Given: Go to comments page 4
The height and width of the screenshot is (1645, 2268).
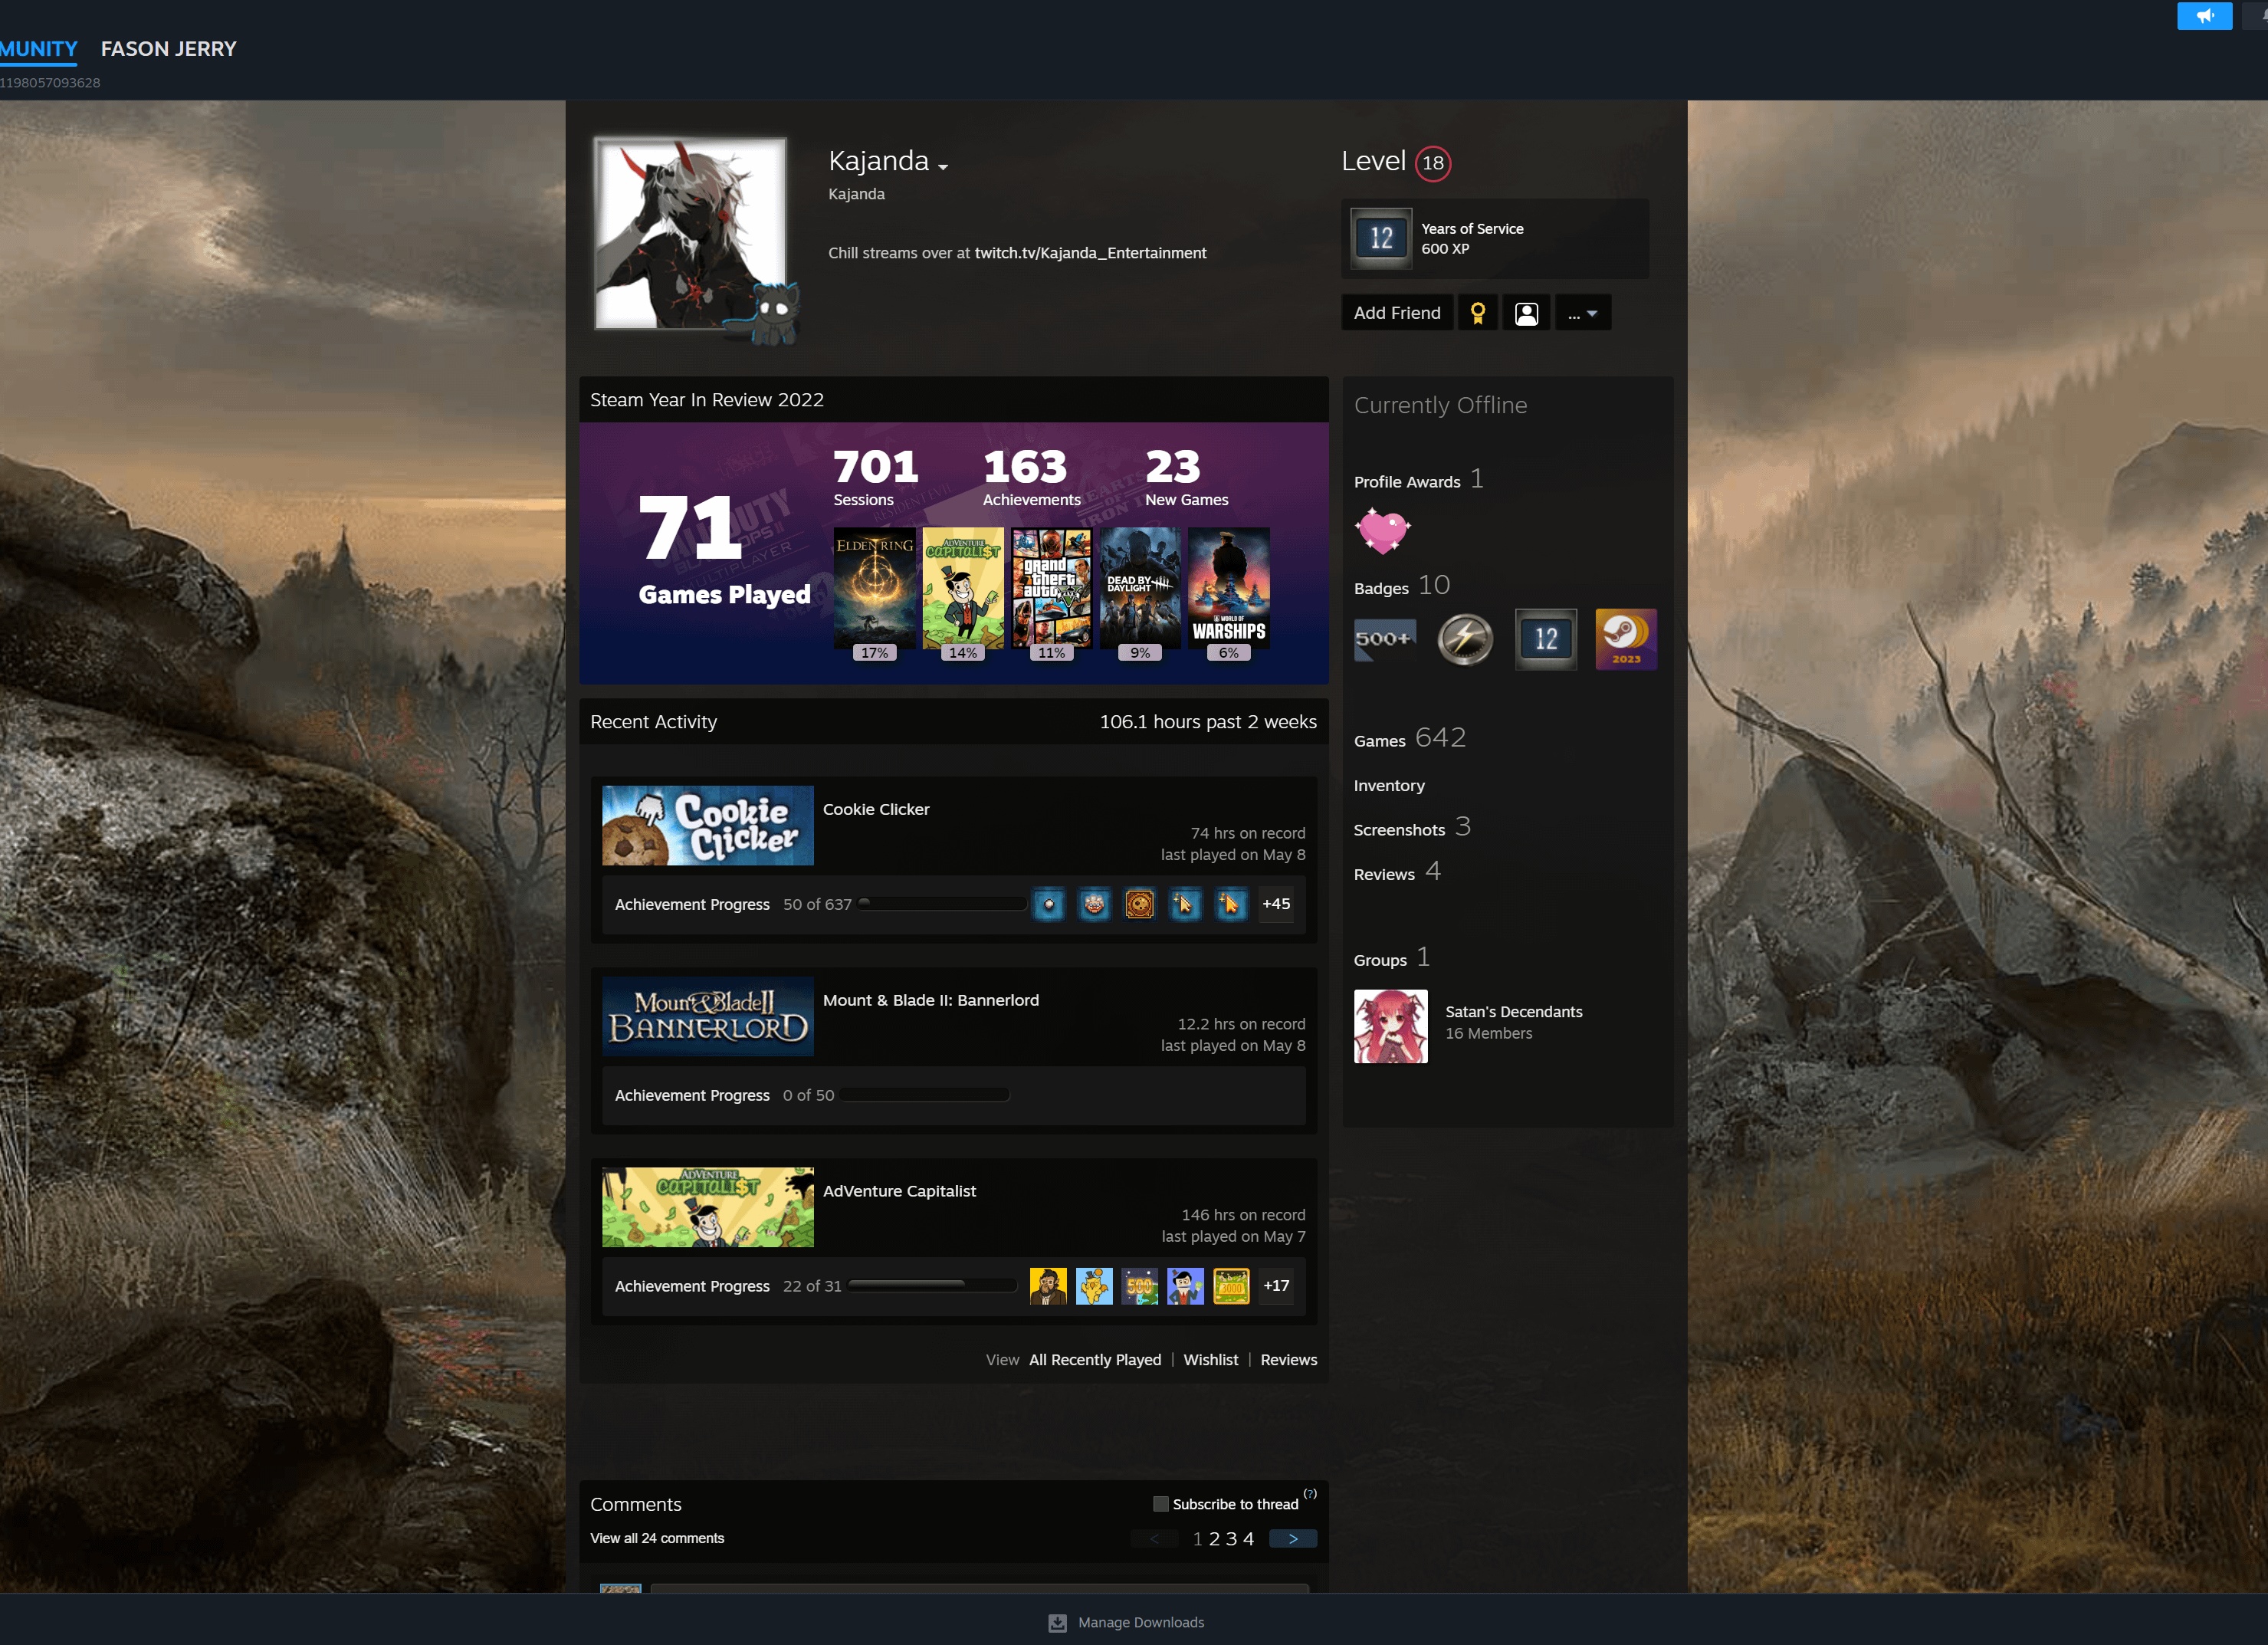Looking at the screenshot, I should pos(1248,1539).
